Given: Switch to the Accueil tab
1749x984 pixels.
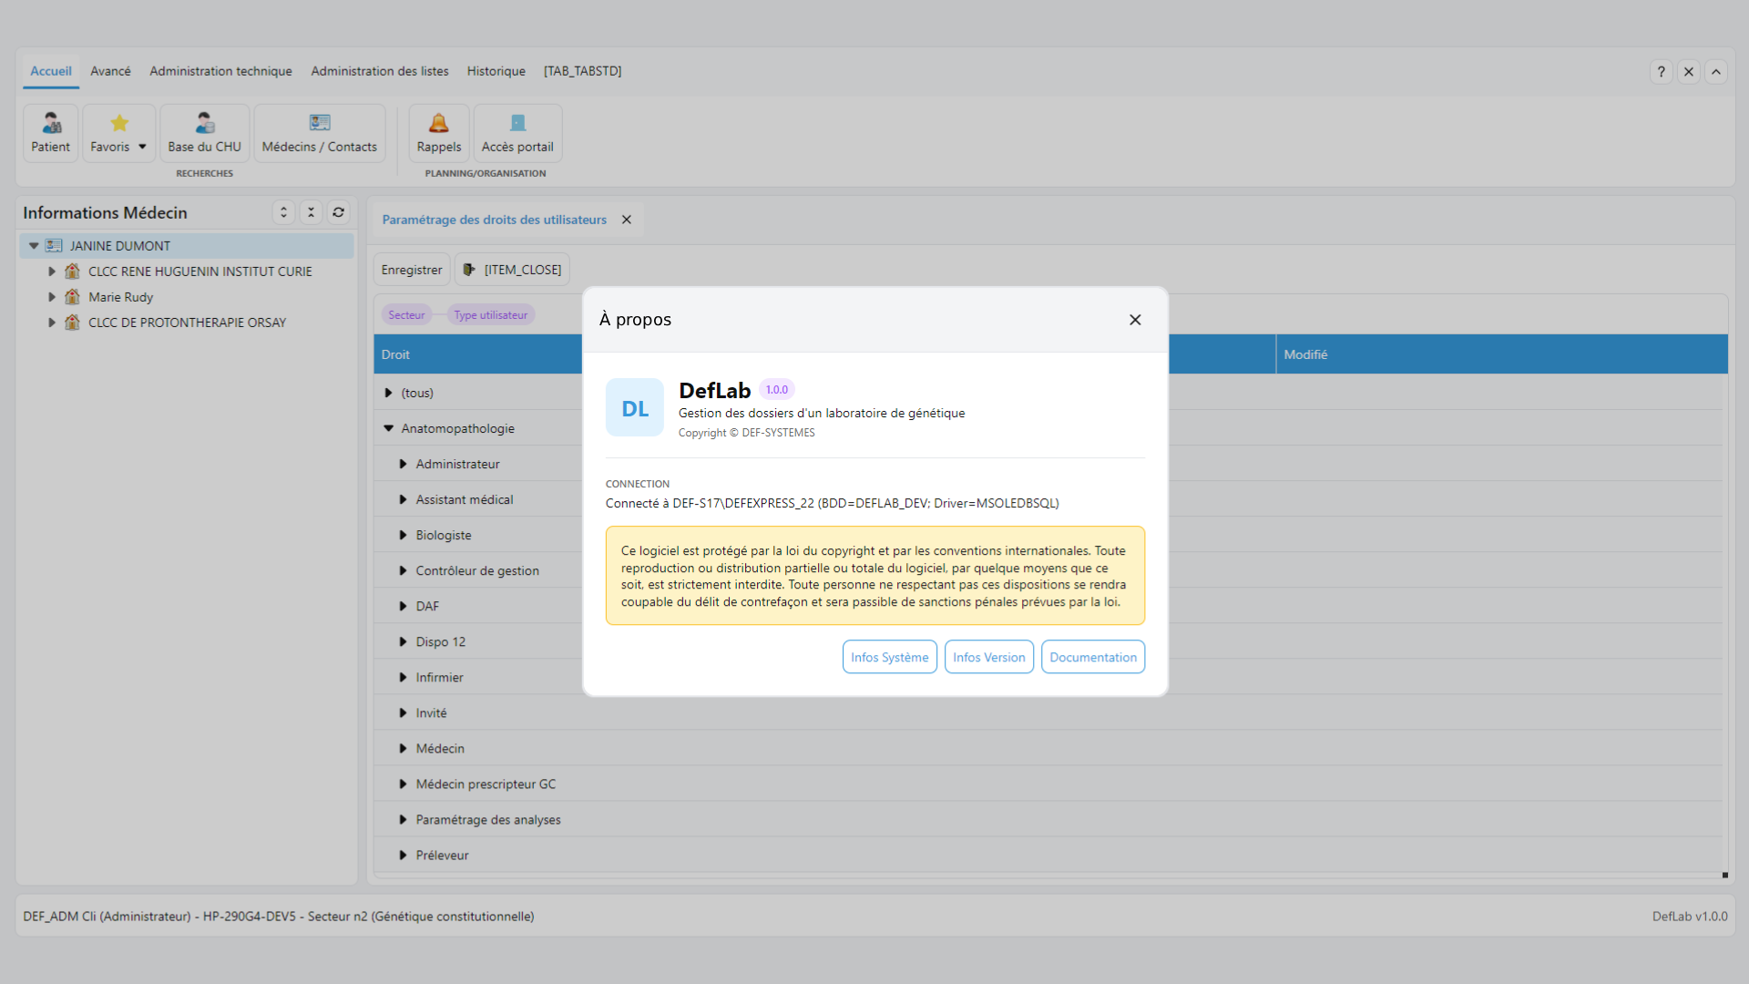Looking at the screenshot, I should coord(51,71).
